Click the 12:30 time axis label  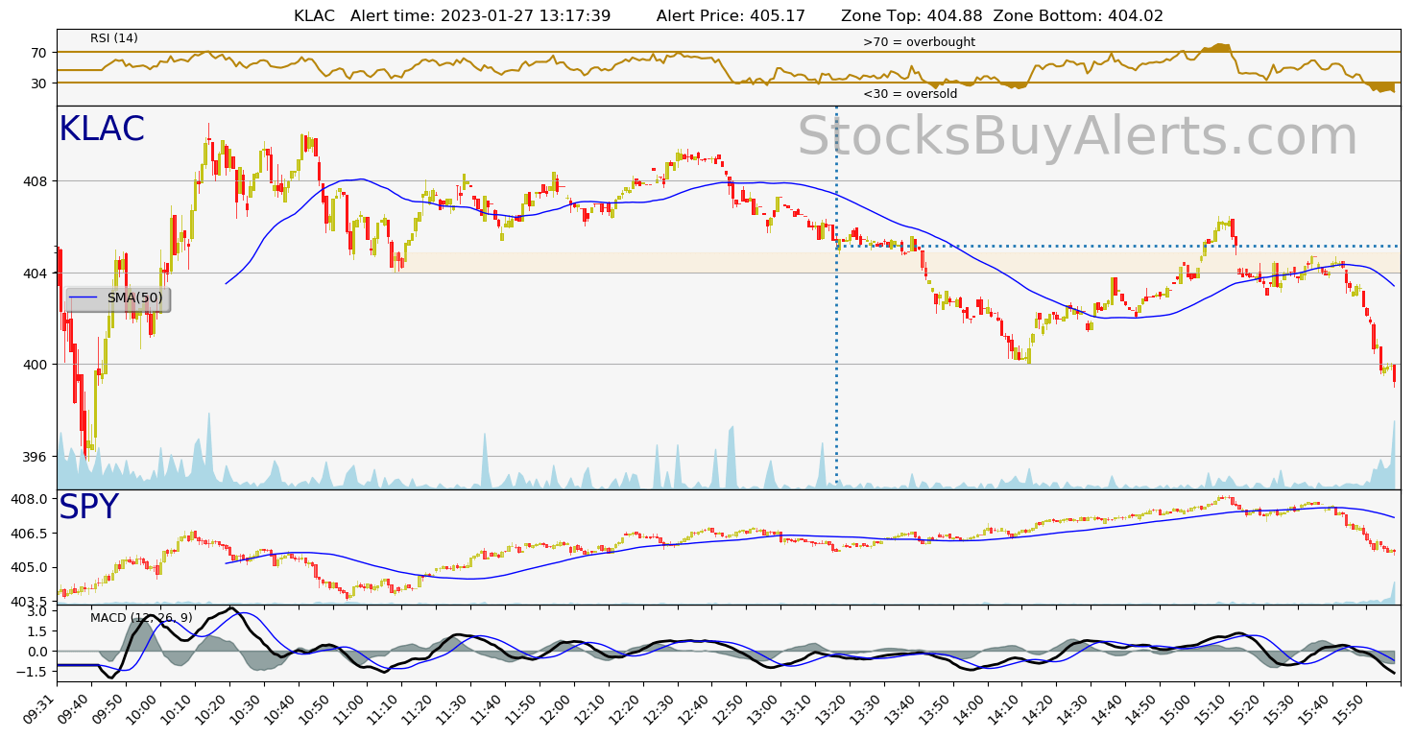pyautogui.click(x=662, y=707)
